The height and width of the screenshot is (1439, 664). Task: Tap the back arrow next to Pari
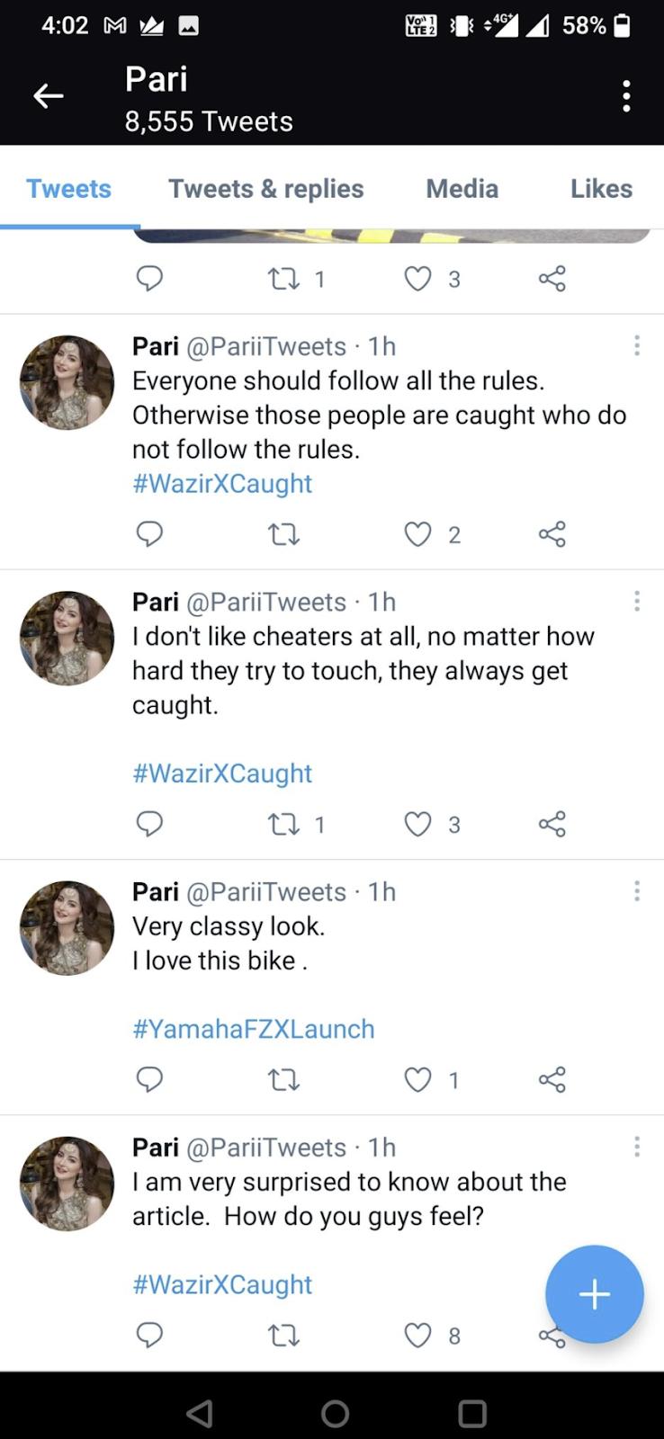coord(49,96)
